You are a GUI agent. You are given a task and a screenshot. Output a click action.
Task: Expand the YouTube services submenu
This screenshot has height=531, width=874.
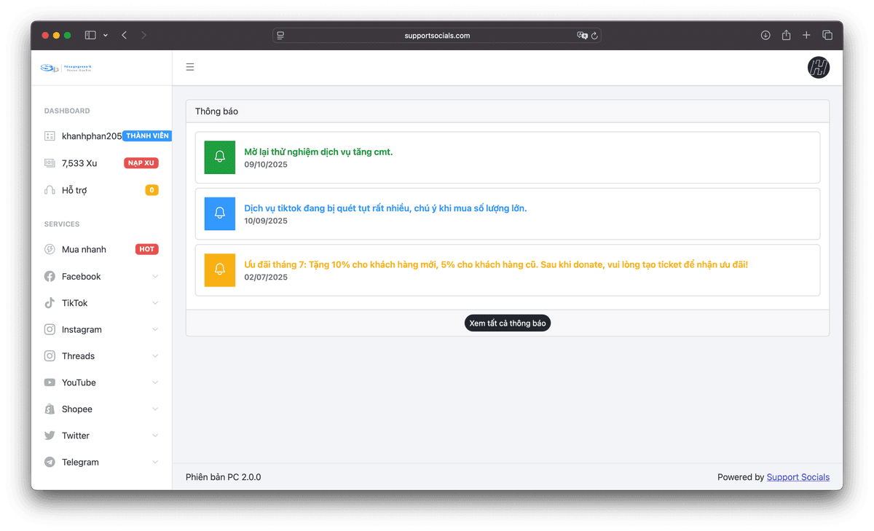(101, 382)
